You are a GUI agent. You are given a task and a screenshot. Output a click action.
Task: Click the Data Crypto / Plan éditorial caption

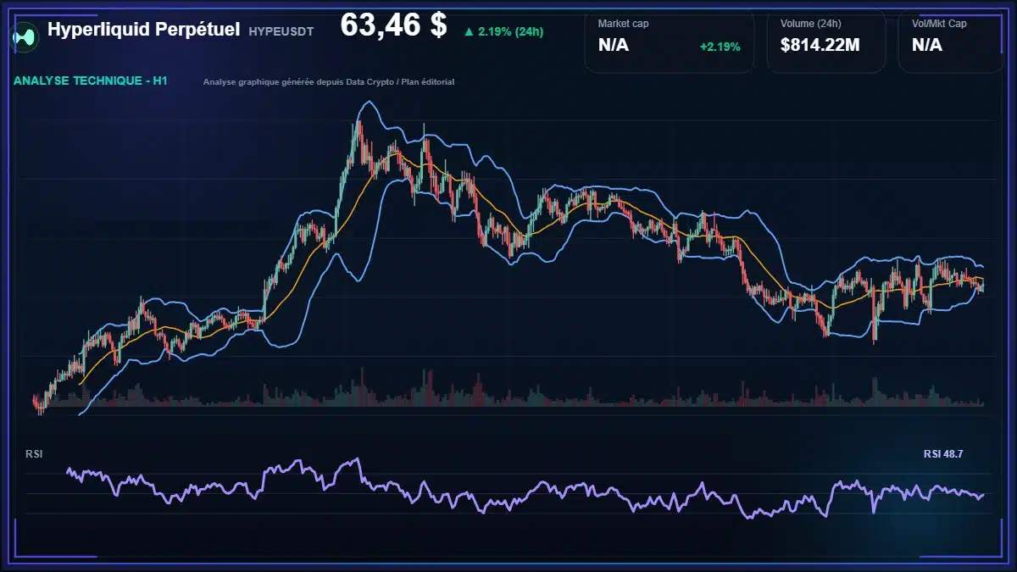329,82
